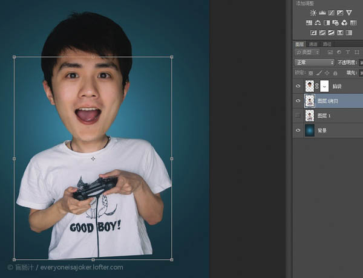The height and width of the screenshot is (278, 363).
Task: Switch to the 路径 (Paths) tab
Action: pos(327,44)
